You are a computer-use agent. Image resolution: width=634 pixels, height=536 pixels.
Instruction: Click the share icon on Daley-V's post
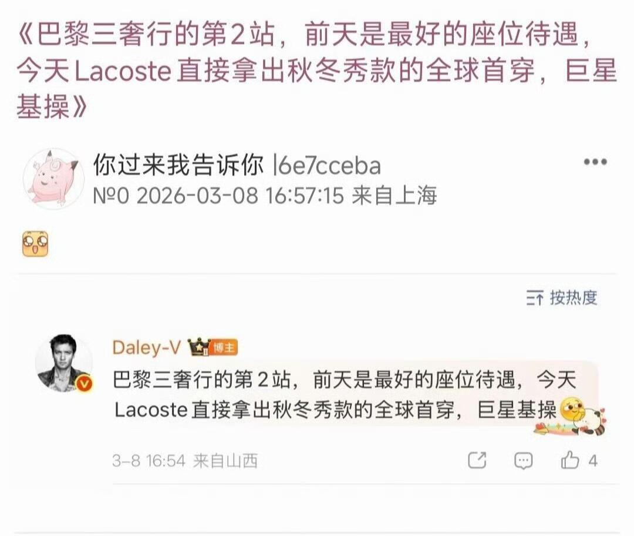click(x=477, y=460)
